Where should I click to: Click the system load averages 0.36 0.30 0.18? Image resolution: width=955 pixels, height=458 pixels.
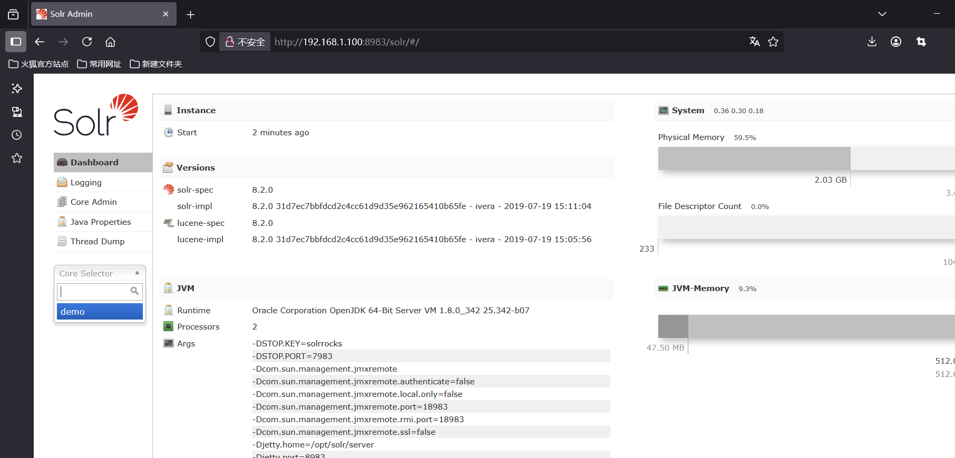pos(738,111)
